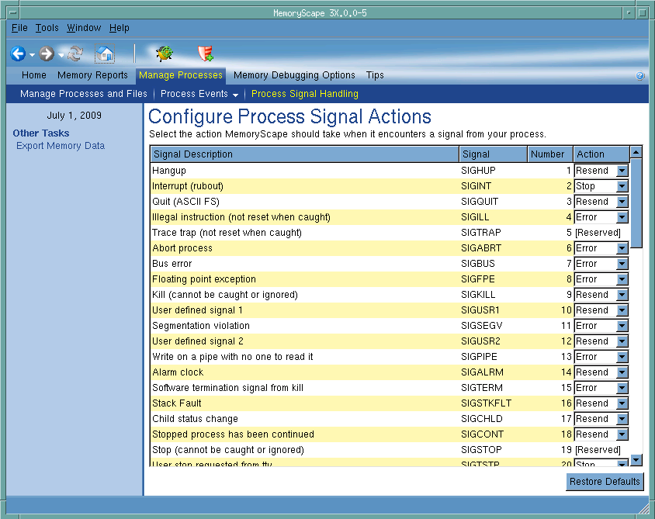
Task: Open the Export Memory Data link
Action: [61, 146]
